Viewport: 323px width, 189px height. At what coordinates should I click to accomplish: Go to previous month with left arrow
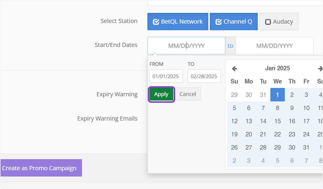pyautogui.click(x=234, y=69)
